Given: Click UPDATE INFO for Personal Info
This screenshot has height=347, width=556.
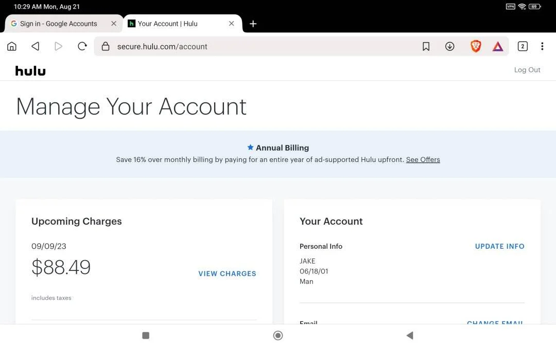Looking at the screenshot, I should pyautogui.click(x=499, y=246).
